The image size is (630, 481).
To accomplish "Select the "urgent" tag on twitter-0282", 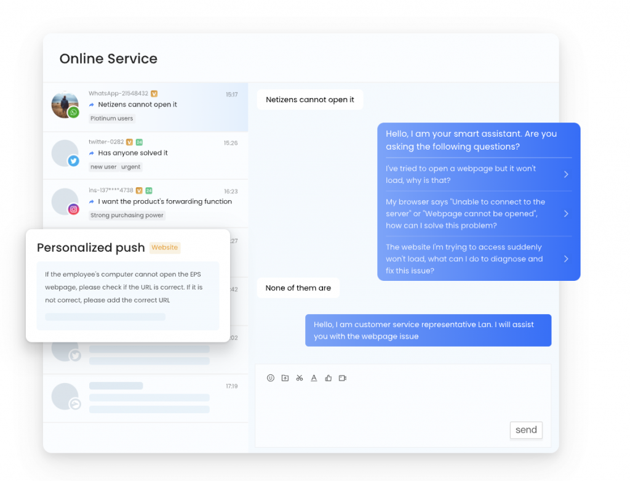I will tap(131, 167).
